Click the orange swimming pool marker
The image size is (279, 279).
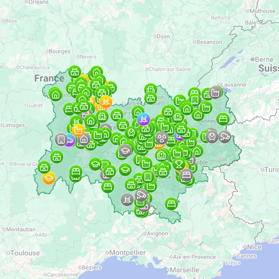tap(105, 102)
